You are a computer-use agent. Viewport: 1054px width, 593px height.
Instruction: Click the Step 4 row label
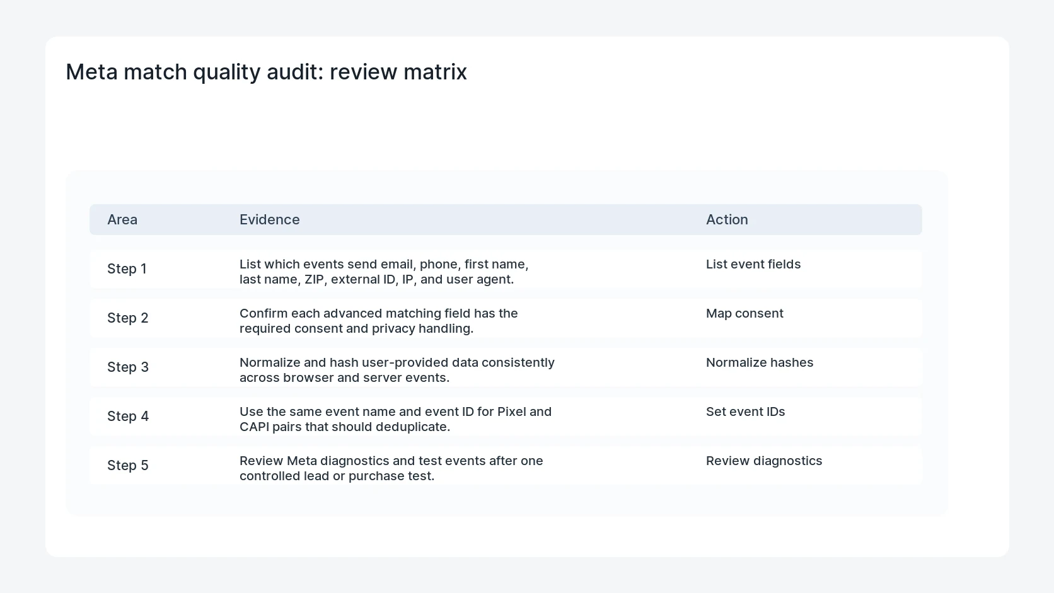[128, 416]
